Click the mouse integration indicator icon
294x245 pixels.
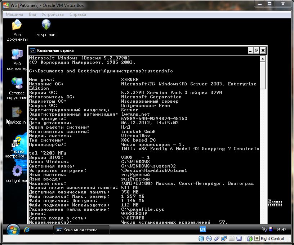250,239
